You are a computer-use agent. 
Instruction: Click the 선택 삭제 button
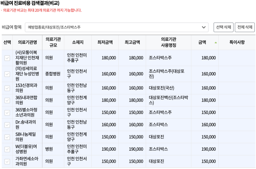point(223,27)
